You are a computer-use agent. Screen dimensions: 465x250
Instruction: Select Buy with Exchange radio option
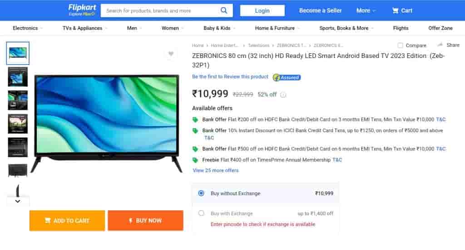(x=201, y=213)
